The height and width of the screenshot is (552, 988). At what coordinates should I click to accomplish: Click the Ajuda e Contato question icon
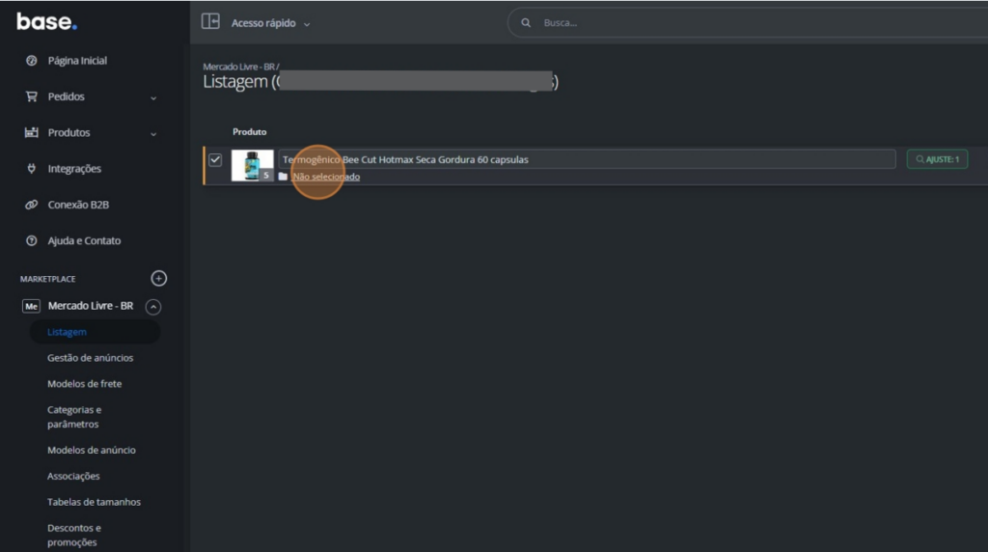(x=31, y=241)
